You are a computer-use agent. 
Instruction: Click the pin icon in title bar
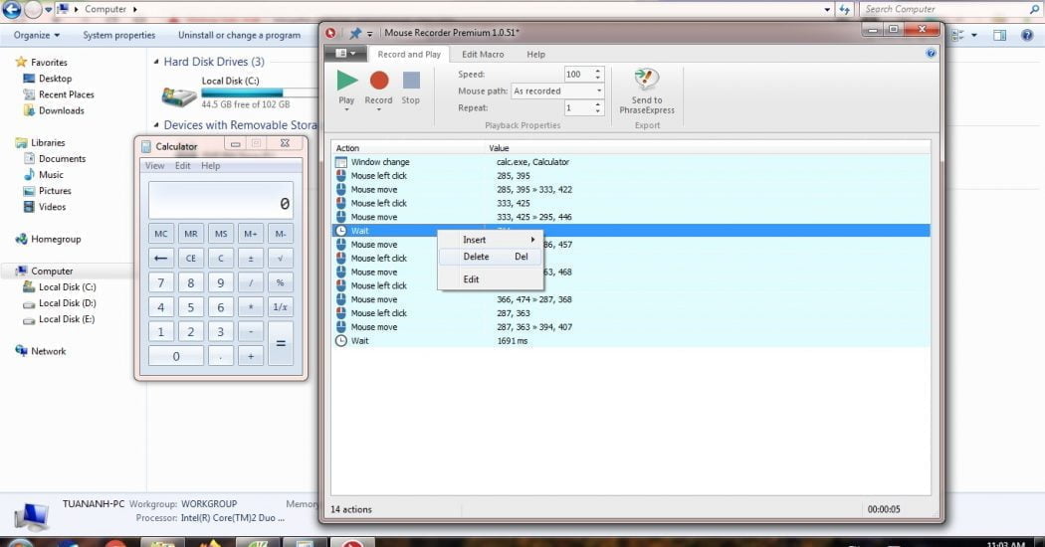pyautogui.click(x=355, y=33)
